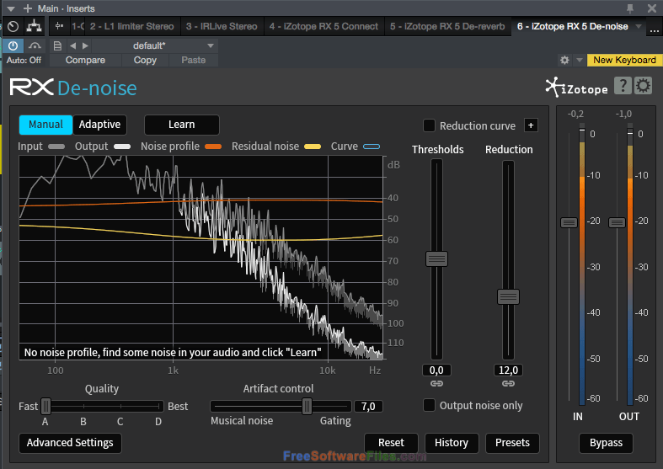The image size is (663, 469).
Task: Expand the dropdown arrow next to gear
Action: tap(580, 60)
